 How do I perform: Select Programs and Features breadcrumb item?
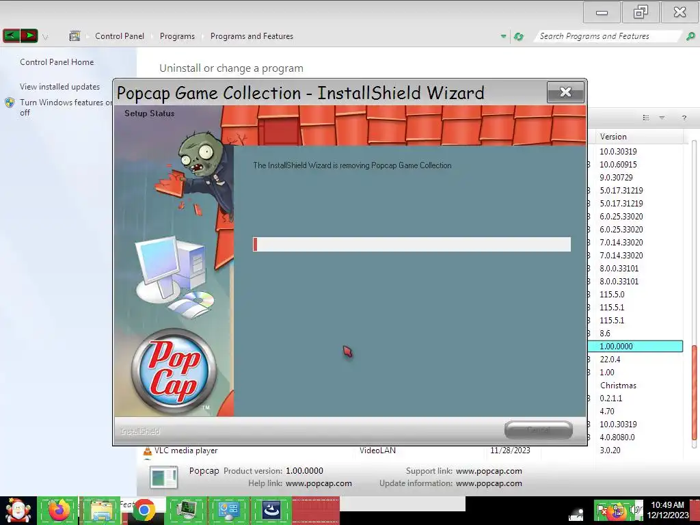click(x=252, y=36)
